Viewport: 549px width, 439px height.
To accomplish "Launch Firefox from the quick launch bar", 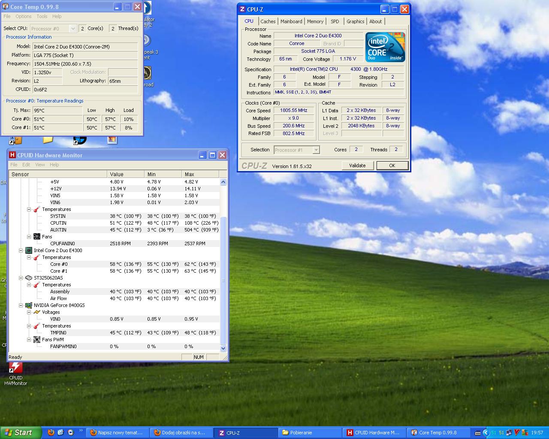I will 51,433.
